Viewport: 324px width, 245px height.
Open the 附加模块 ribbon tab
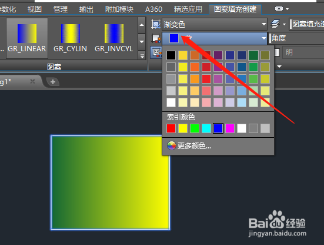(119, 9)
